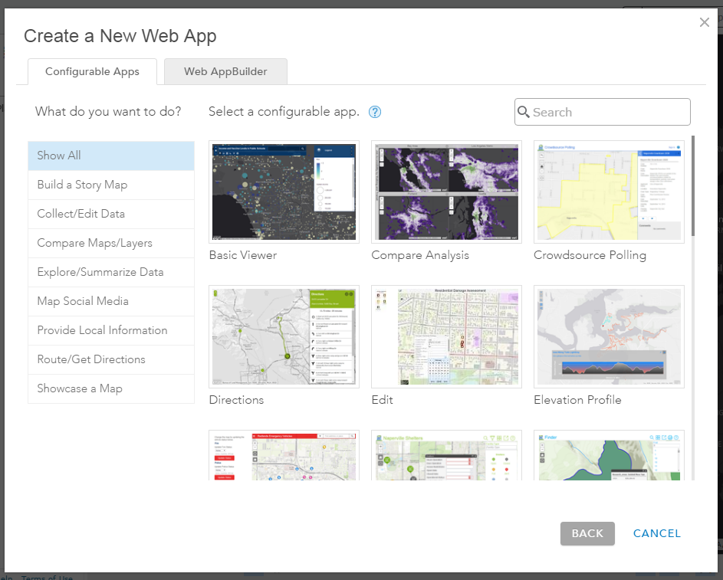Open the Crowdsource Polling app template
Screen dimensions: 723x580
608,192
